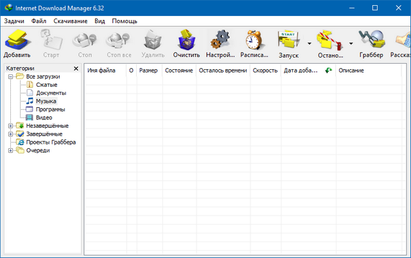Open dropdown arrow next to Запуск

[310, 44]
